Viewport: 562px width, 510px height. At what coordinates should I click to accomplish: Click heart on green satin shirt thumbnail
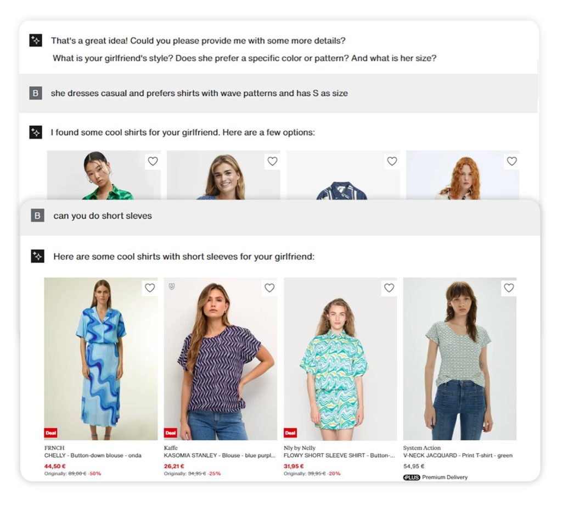coord(153,162)
